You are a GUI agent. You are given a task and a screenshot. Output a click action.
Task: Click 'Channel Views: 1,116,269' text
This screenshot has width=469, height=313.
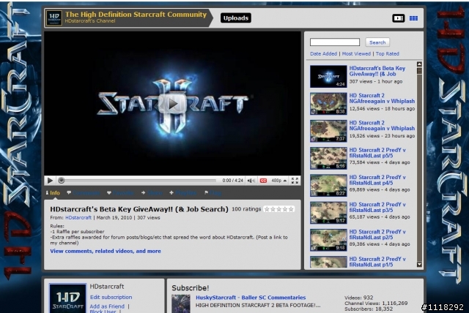point(376,303)
